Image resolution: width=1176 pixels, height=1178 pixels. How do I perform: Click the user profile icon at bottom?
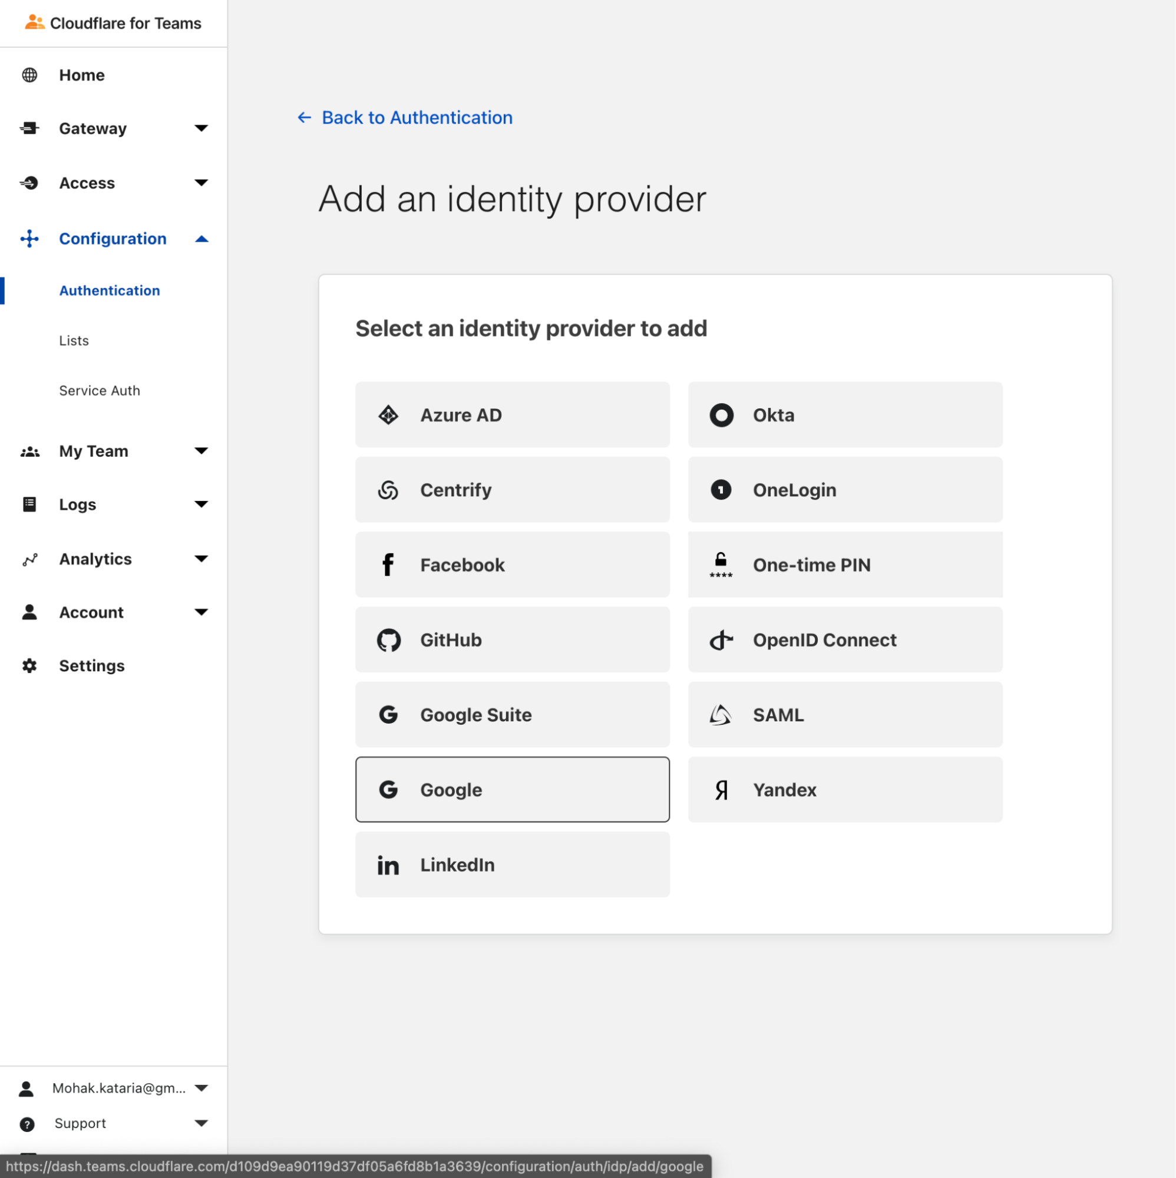pyautogui.click(x=26, y=1089)
